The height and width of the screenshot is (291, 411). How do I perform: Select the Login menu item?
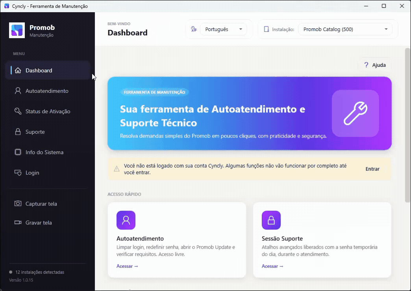click(48, 173)
